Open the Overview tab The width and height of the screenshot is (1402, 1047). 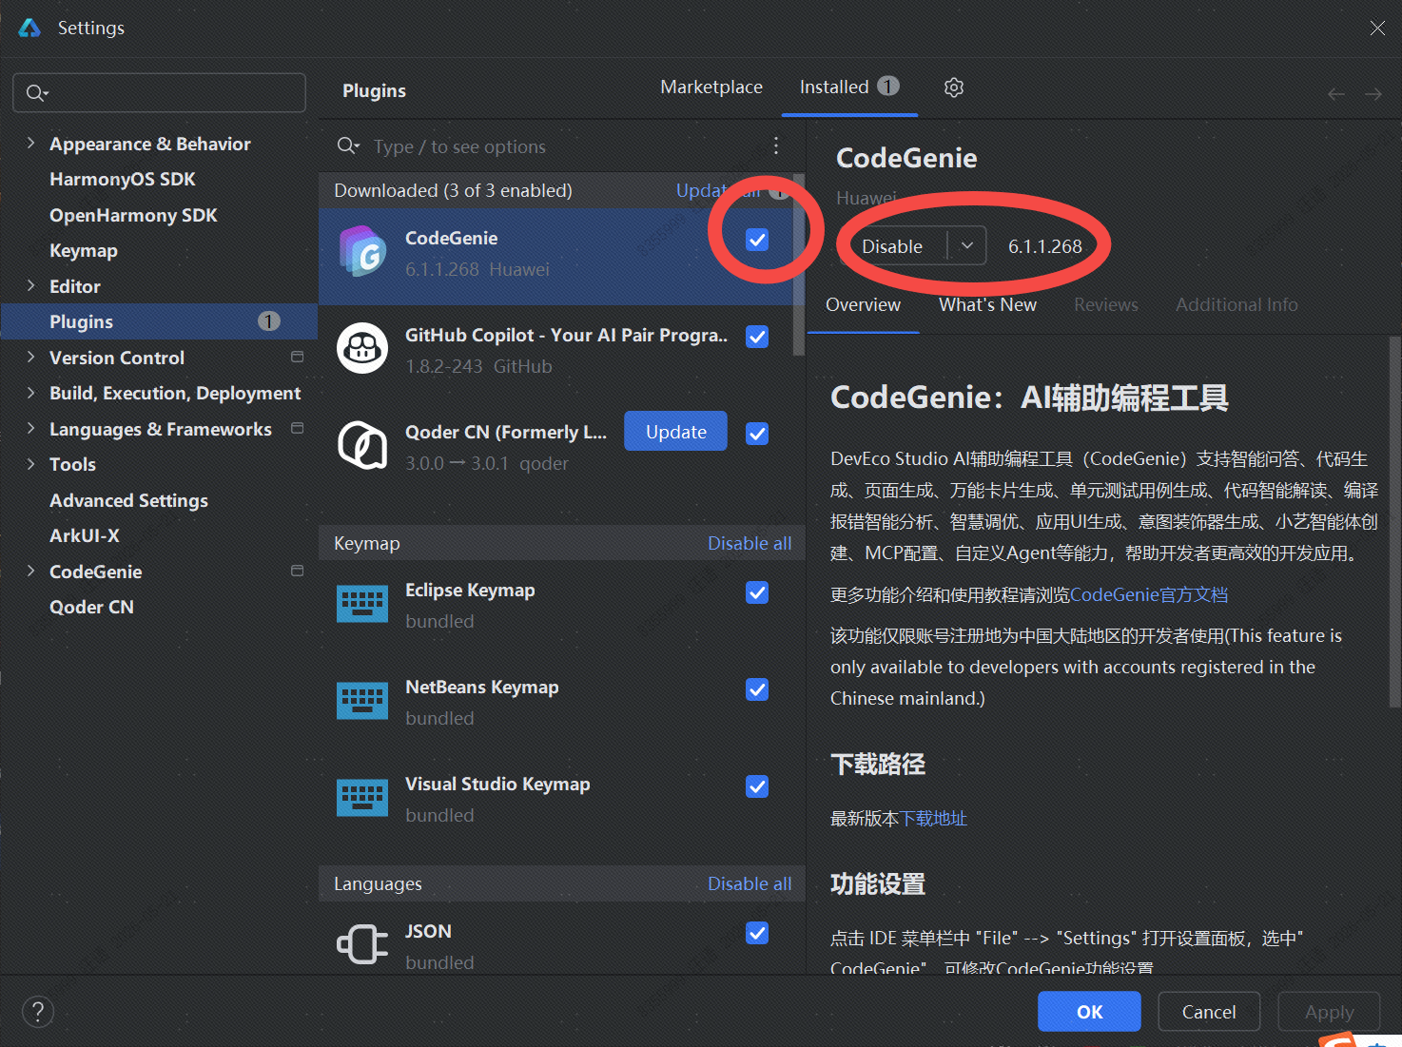(x=863, y=304)
